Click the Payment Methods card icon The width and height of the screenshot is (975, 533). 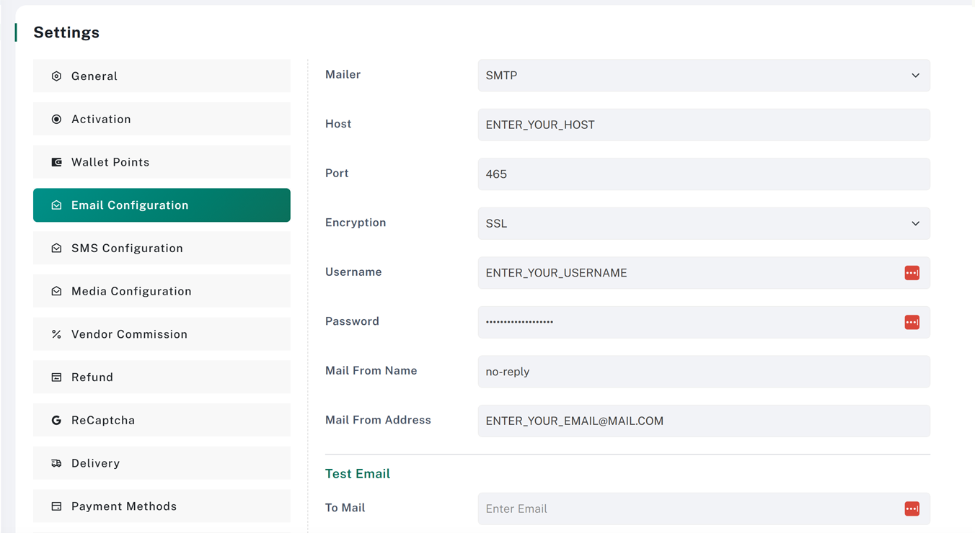[x=56, y=506]
